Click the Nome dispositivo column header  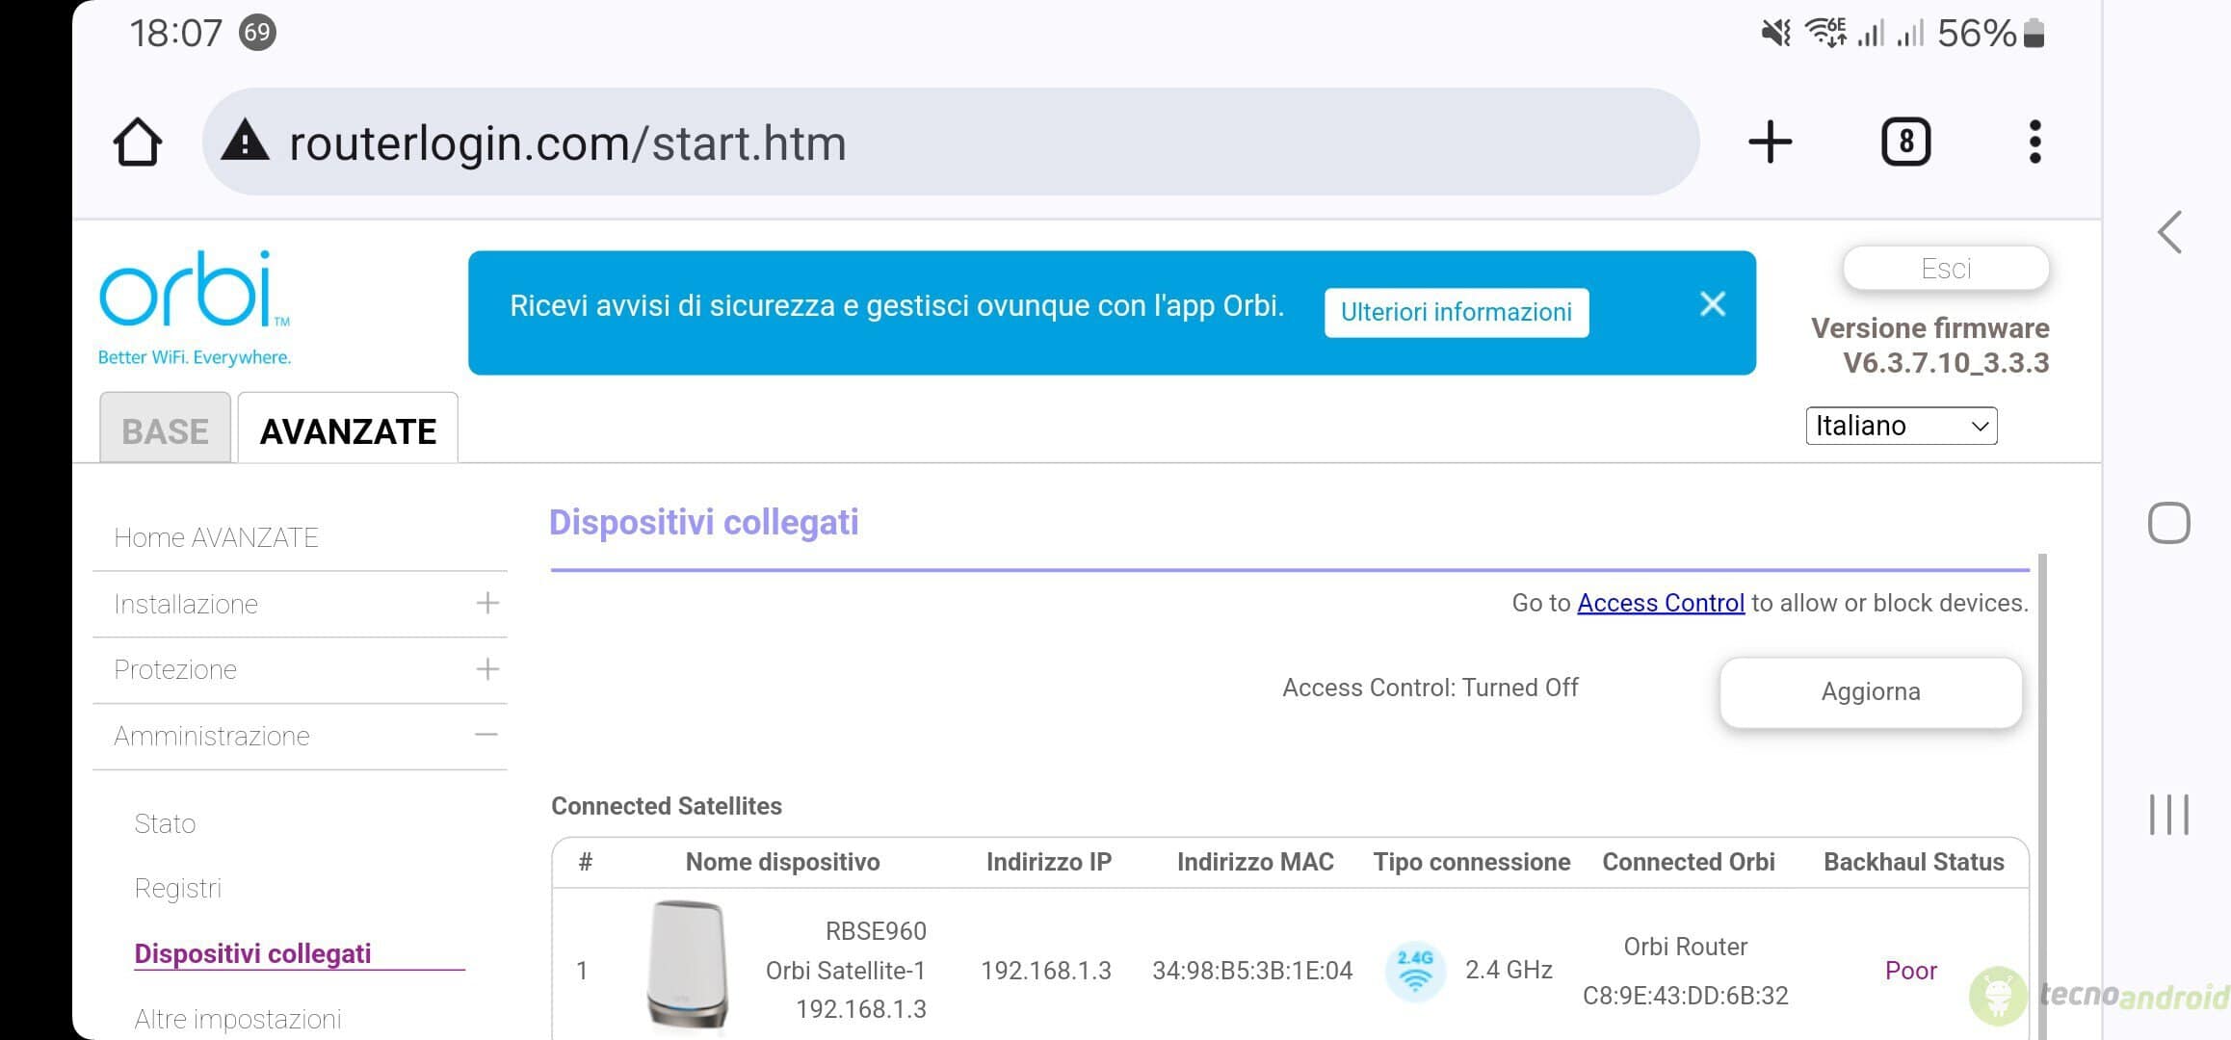tap(782, 862)
